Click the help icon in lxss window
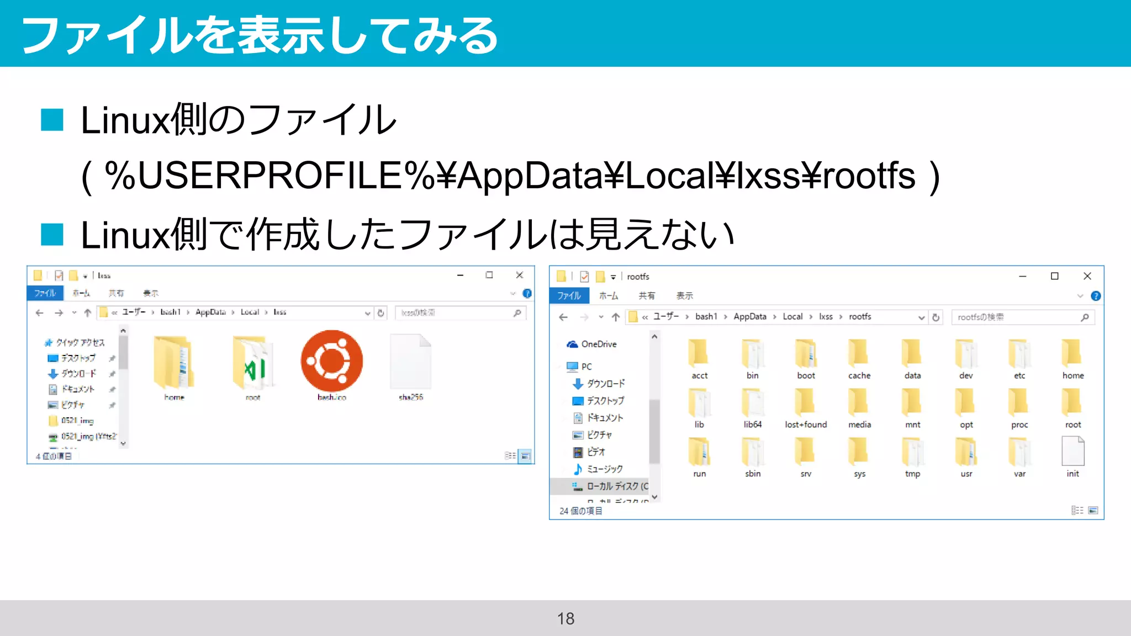 (527, 293)
